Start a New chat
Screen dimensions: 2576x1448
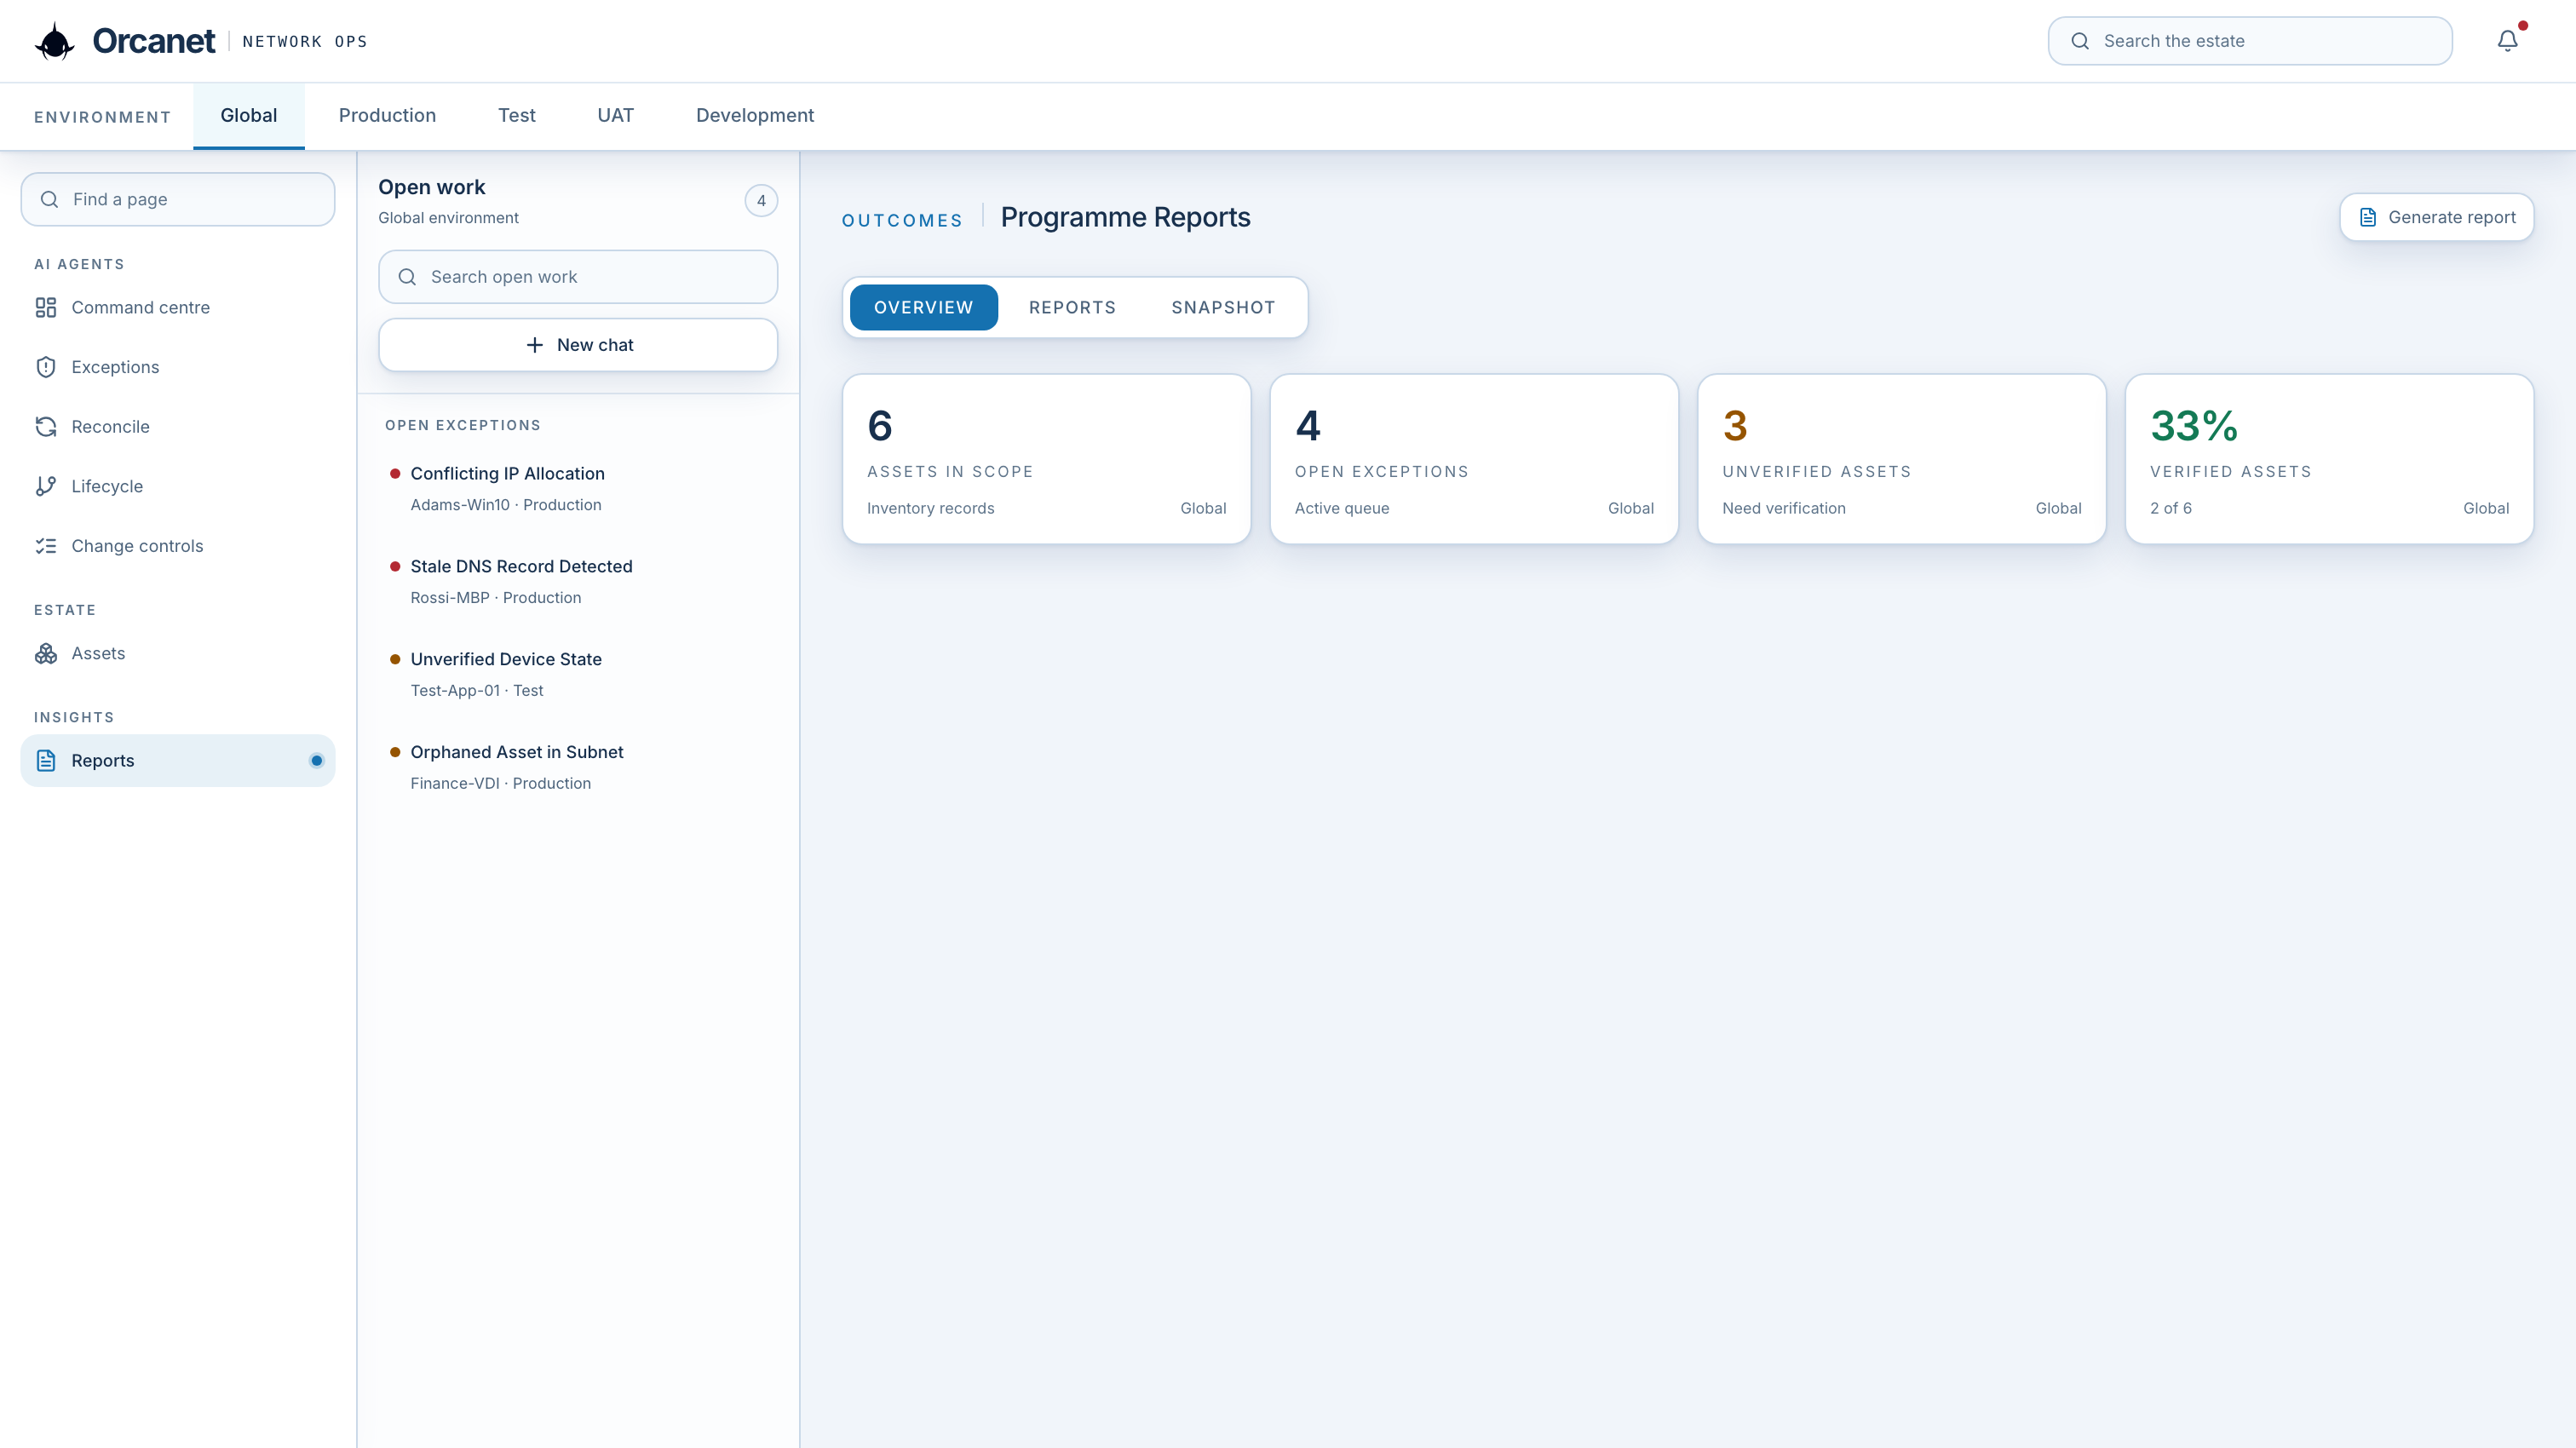point(578,345)
